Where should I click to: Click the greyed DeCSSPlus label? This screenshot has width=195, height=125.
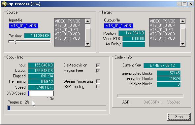[153, 102]
